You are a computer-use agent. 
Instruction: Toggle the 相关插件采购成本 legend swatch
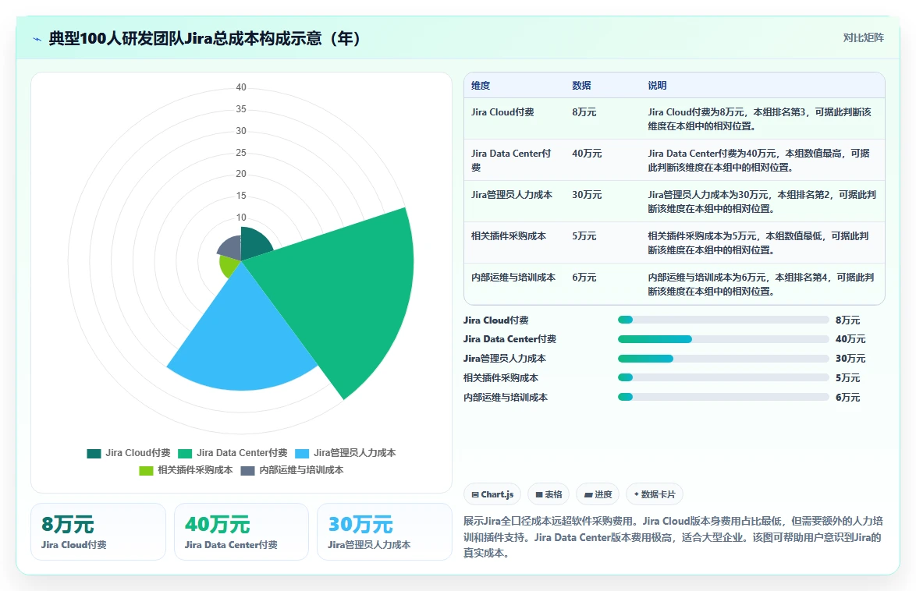[146, 471]
